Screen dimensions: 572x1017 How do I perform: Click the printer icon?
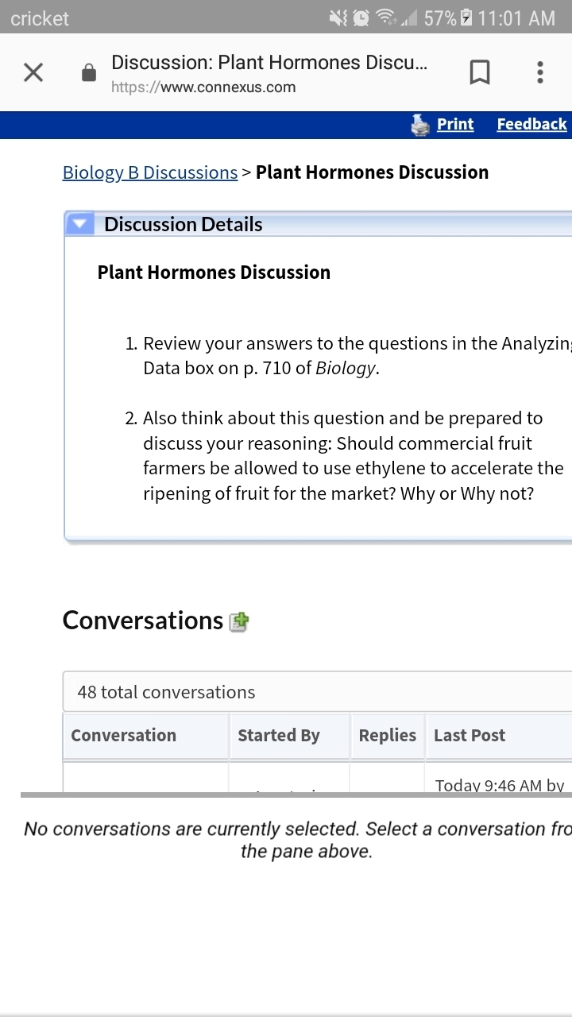(x=420, y=125)
